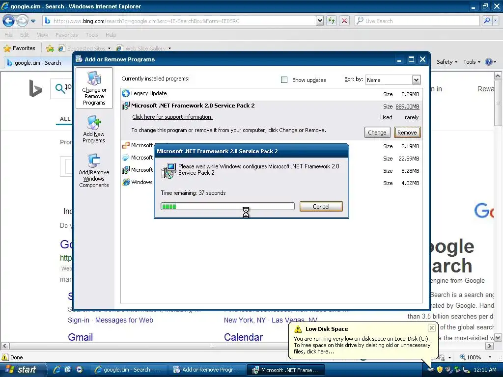Image resolution: width=503 pixels, height=377 pixels.
Task: Open the IE Help question-mark icon
Action: (488, 62)
